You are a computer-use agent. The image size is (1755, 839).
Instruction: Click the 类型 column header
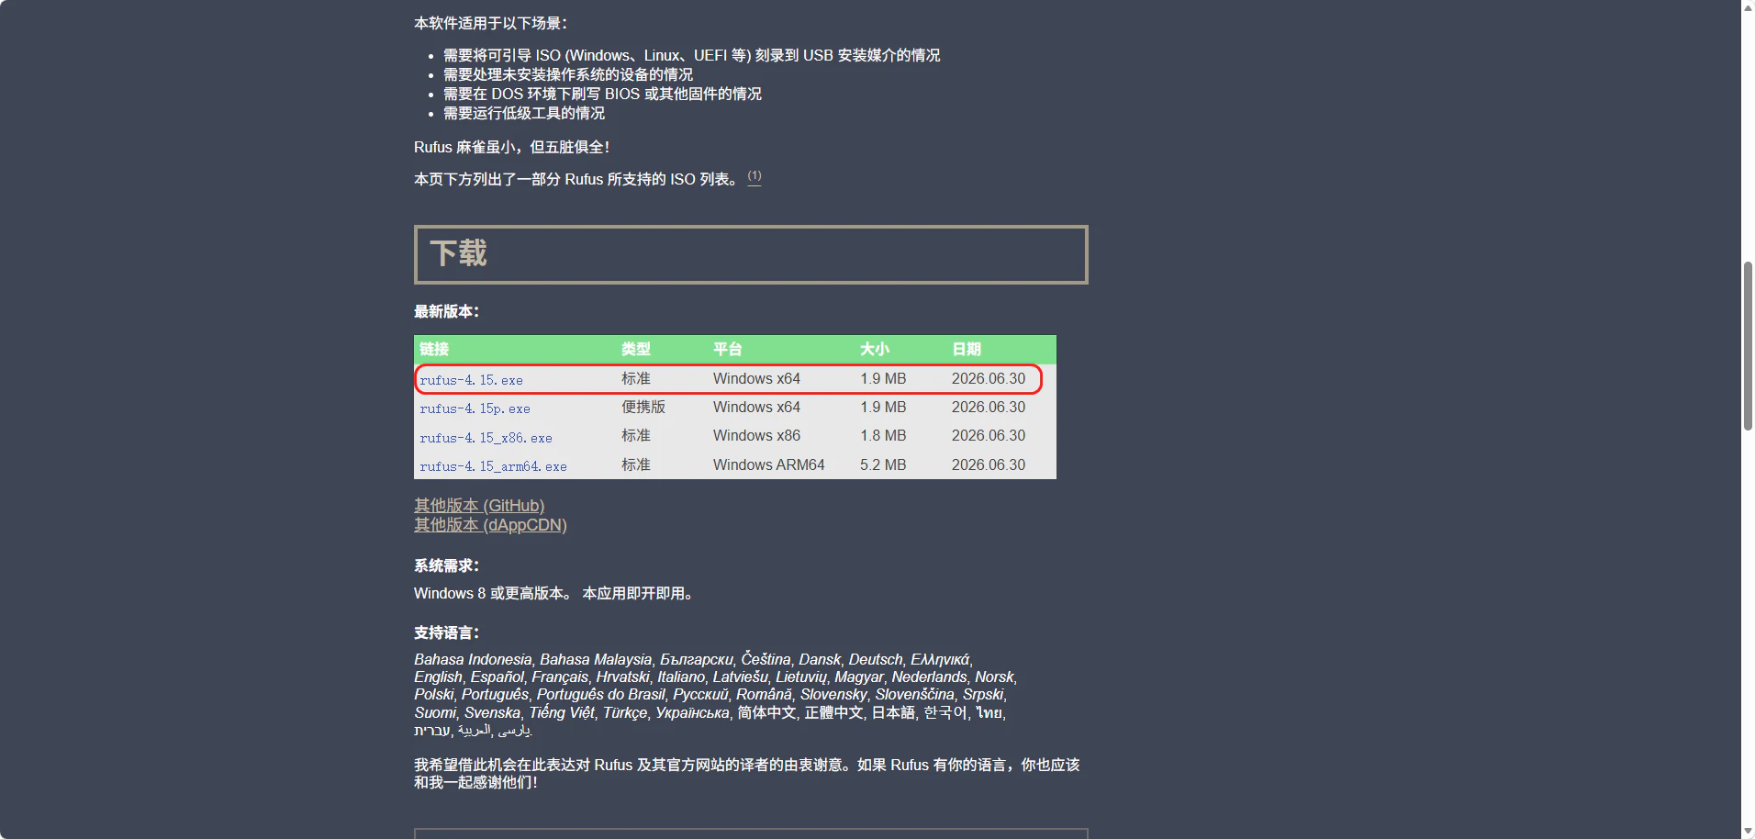[x=636, y=349]
